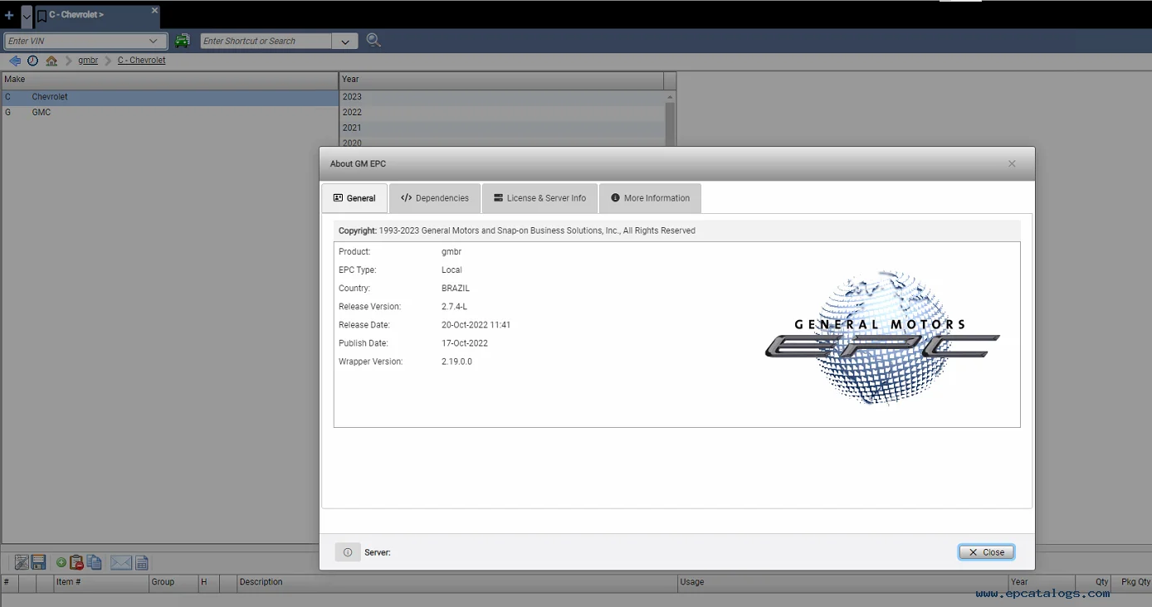Click the Make column header
This screenshot has height=607, width=1152.
170,80
